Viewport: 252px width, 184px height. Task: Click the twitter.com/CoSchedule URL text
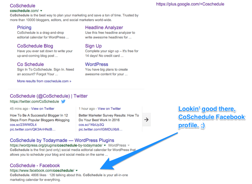click(34, 101)
